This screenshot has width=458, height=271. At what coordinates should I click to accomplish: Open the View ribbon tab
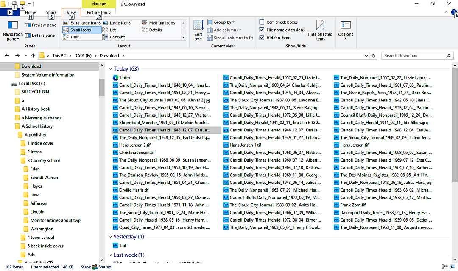(x=71, y=13)
